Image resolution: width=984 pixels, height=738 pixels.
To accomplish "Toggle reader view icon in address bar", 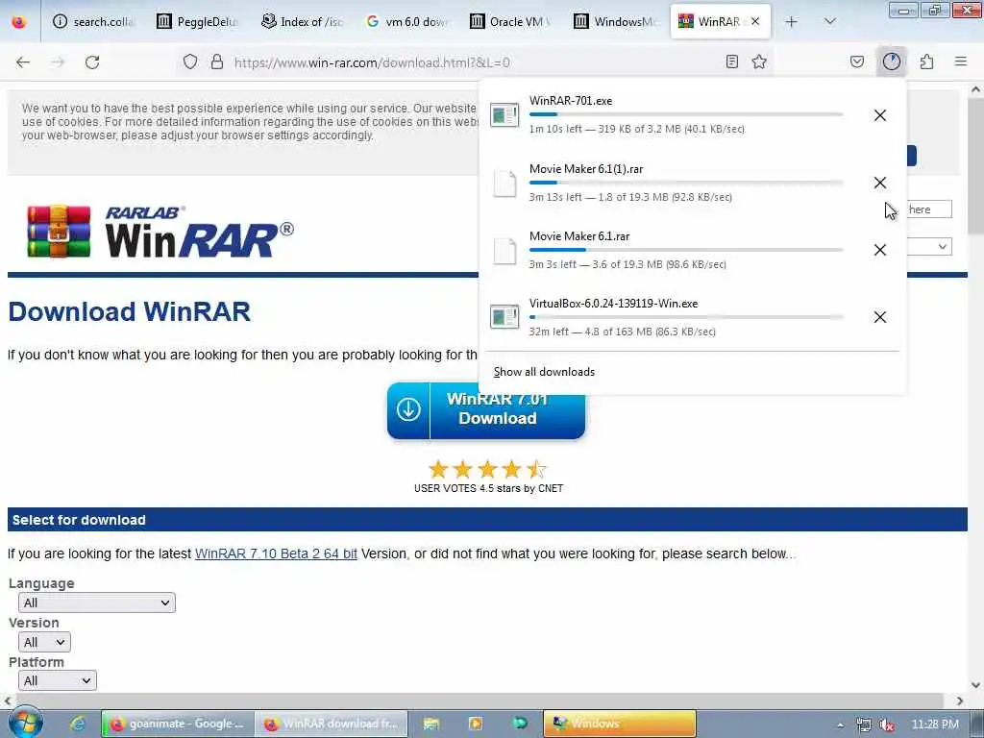I will pos(731,61).
